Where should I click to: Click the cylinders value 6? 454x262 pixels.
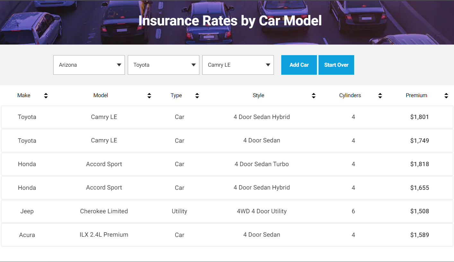click(x=353, y=211)
